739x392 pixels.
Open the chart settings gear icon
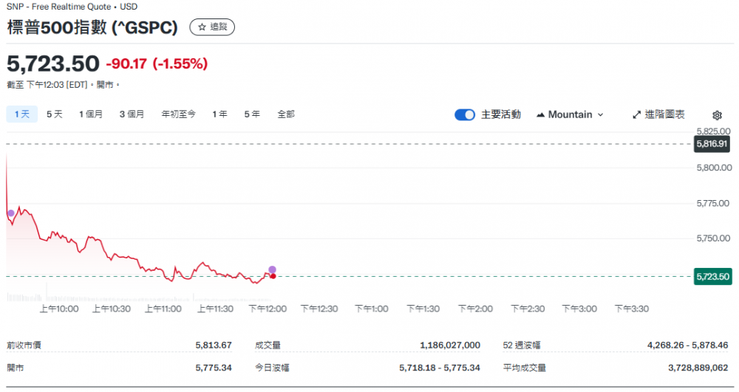(x=716, y=115)
